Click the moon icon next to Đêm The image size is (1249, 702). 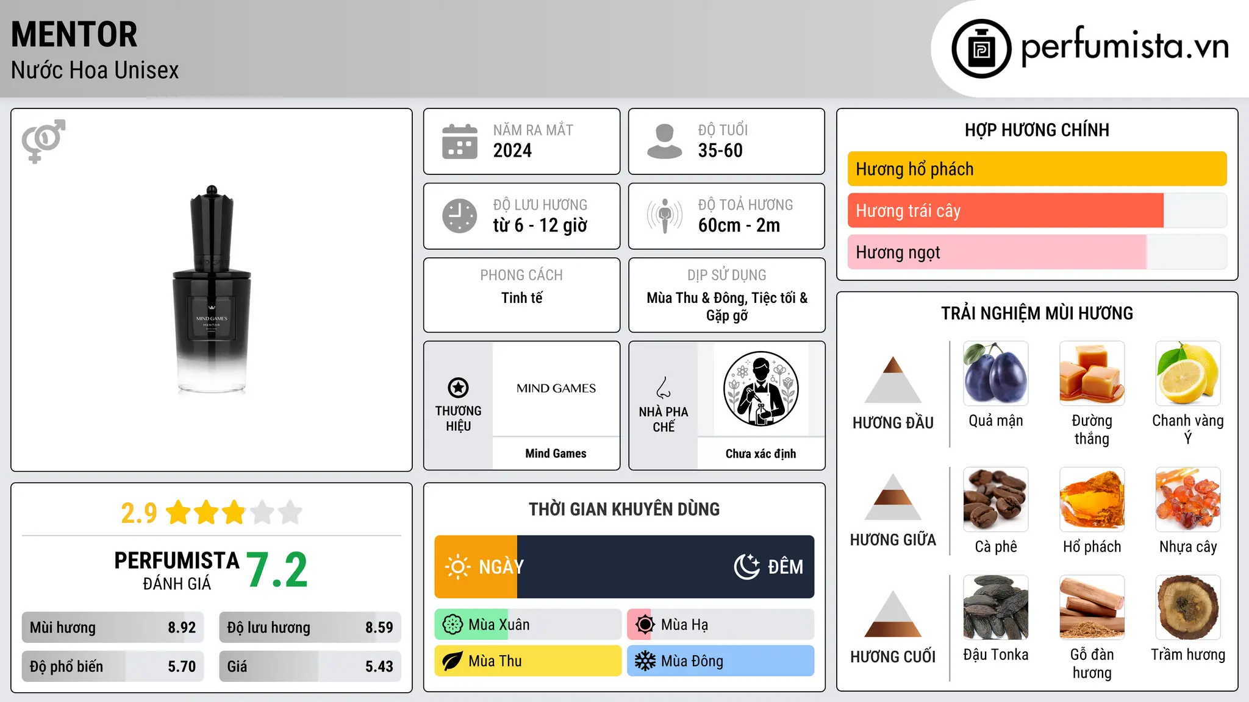point(747,567)
